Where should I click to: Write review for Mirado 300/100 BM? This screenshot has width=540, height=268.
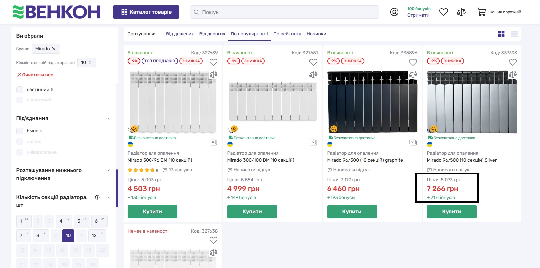click(249, 170)
